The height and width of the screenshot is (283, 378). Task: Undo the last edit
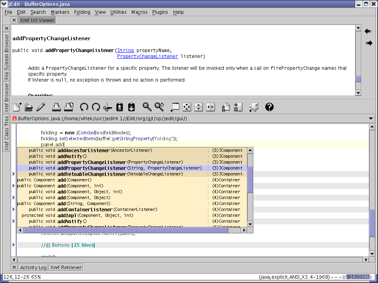click(84, 107)
